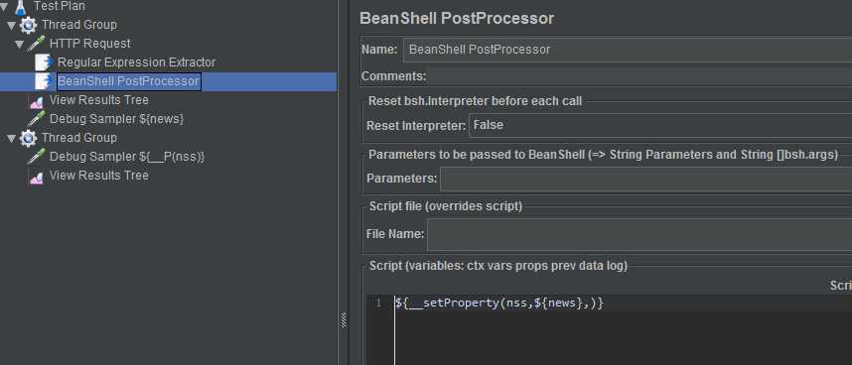Collapse the HTTP Request node

(x=20, y=44)
